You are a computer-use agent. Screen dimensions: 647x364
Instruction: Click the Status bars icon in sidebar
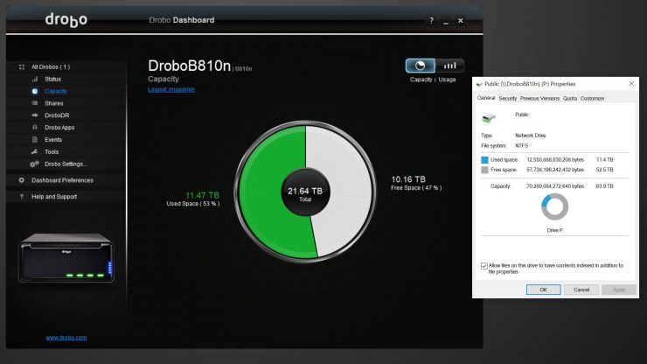(35, 79)
